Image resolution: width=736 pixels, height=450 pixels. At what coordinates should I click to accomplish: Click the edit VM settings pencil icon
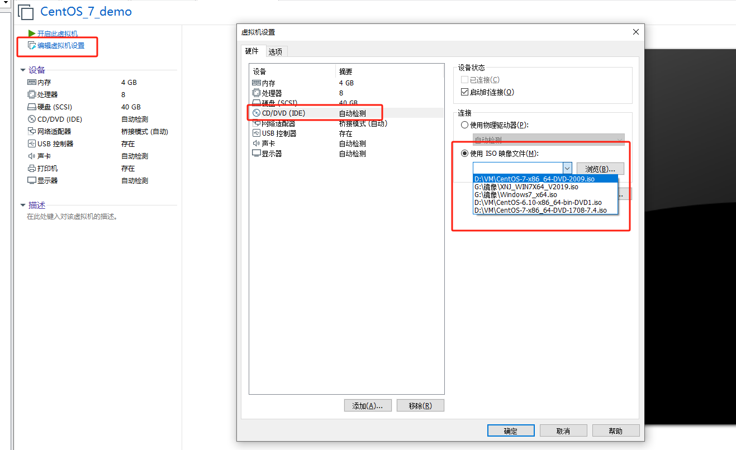32,46
